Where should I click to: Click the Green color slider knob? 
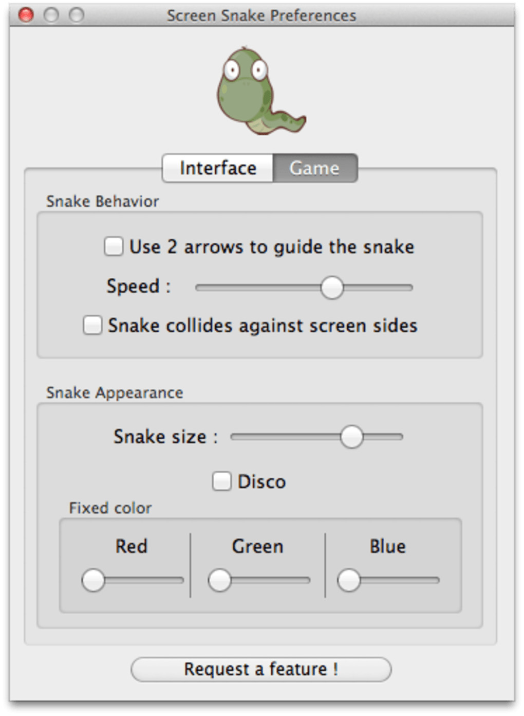(220, 580)
